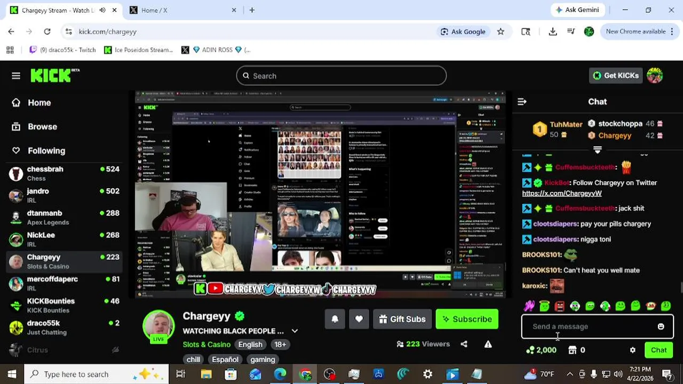Open Windows Start menu
This screenshot has width=683, height=384.
pos(12,374)
